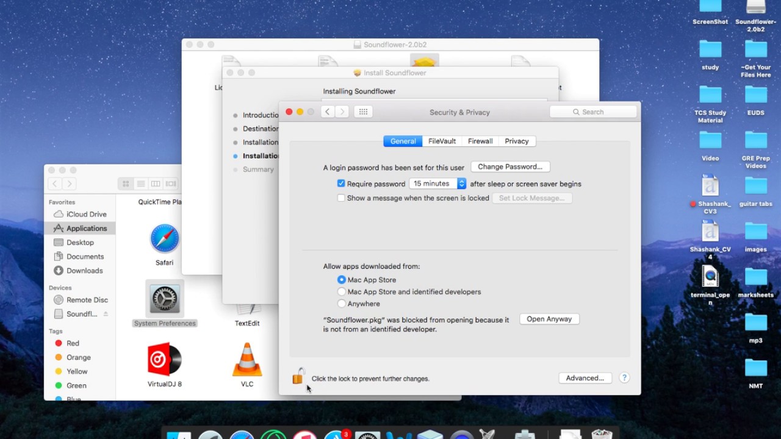This screenshot has height=439, width=781.
Task: Go forward in Finder window
Action: coord(69,184)
